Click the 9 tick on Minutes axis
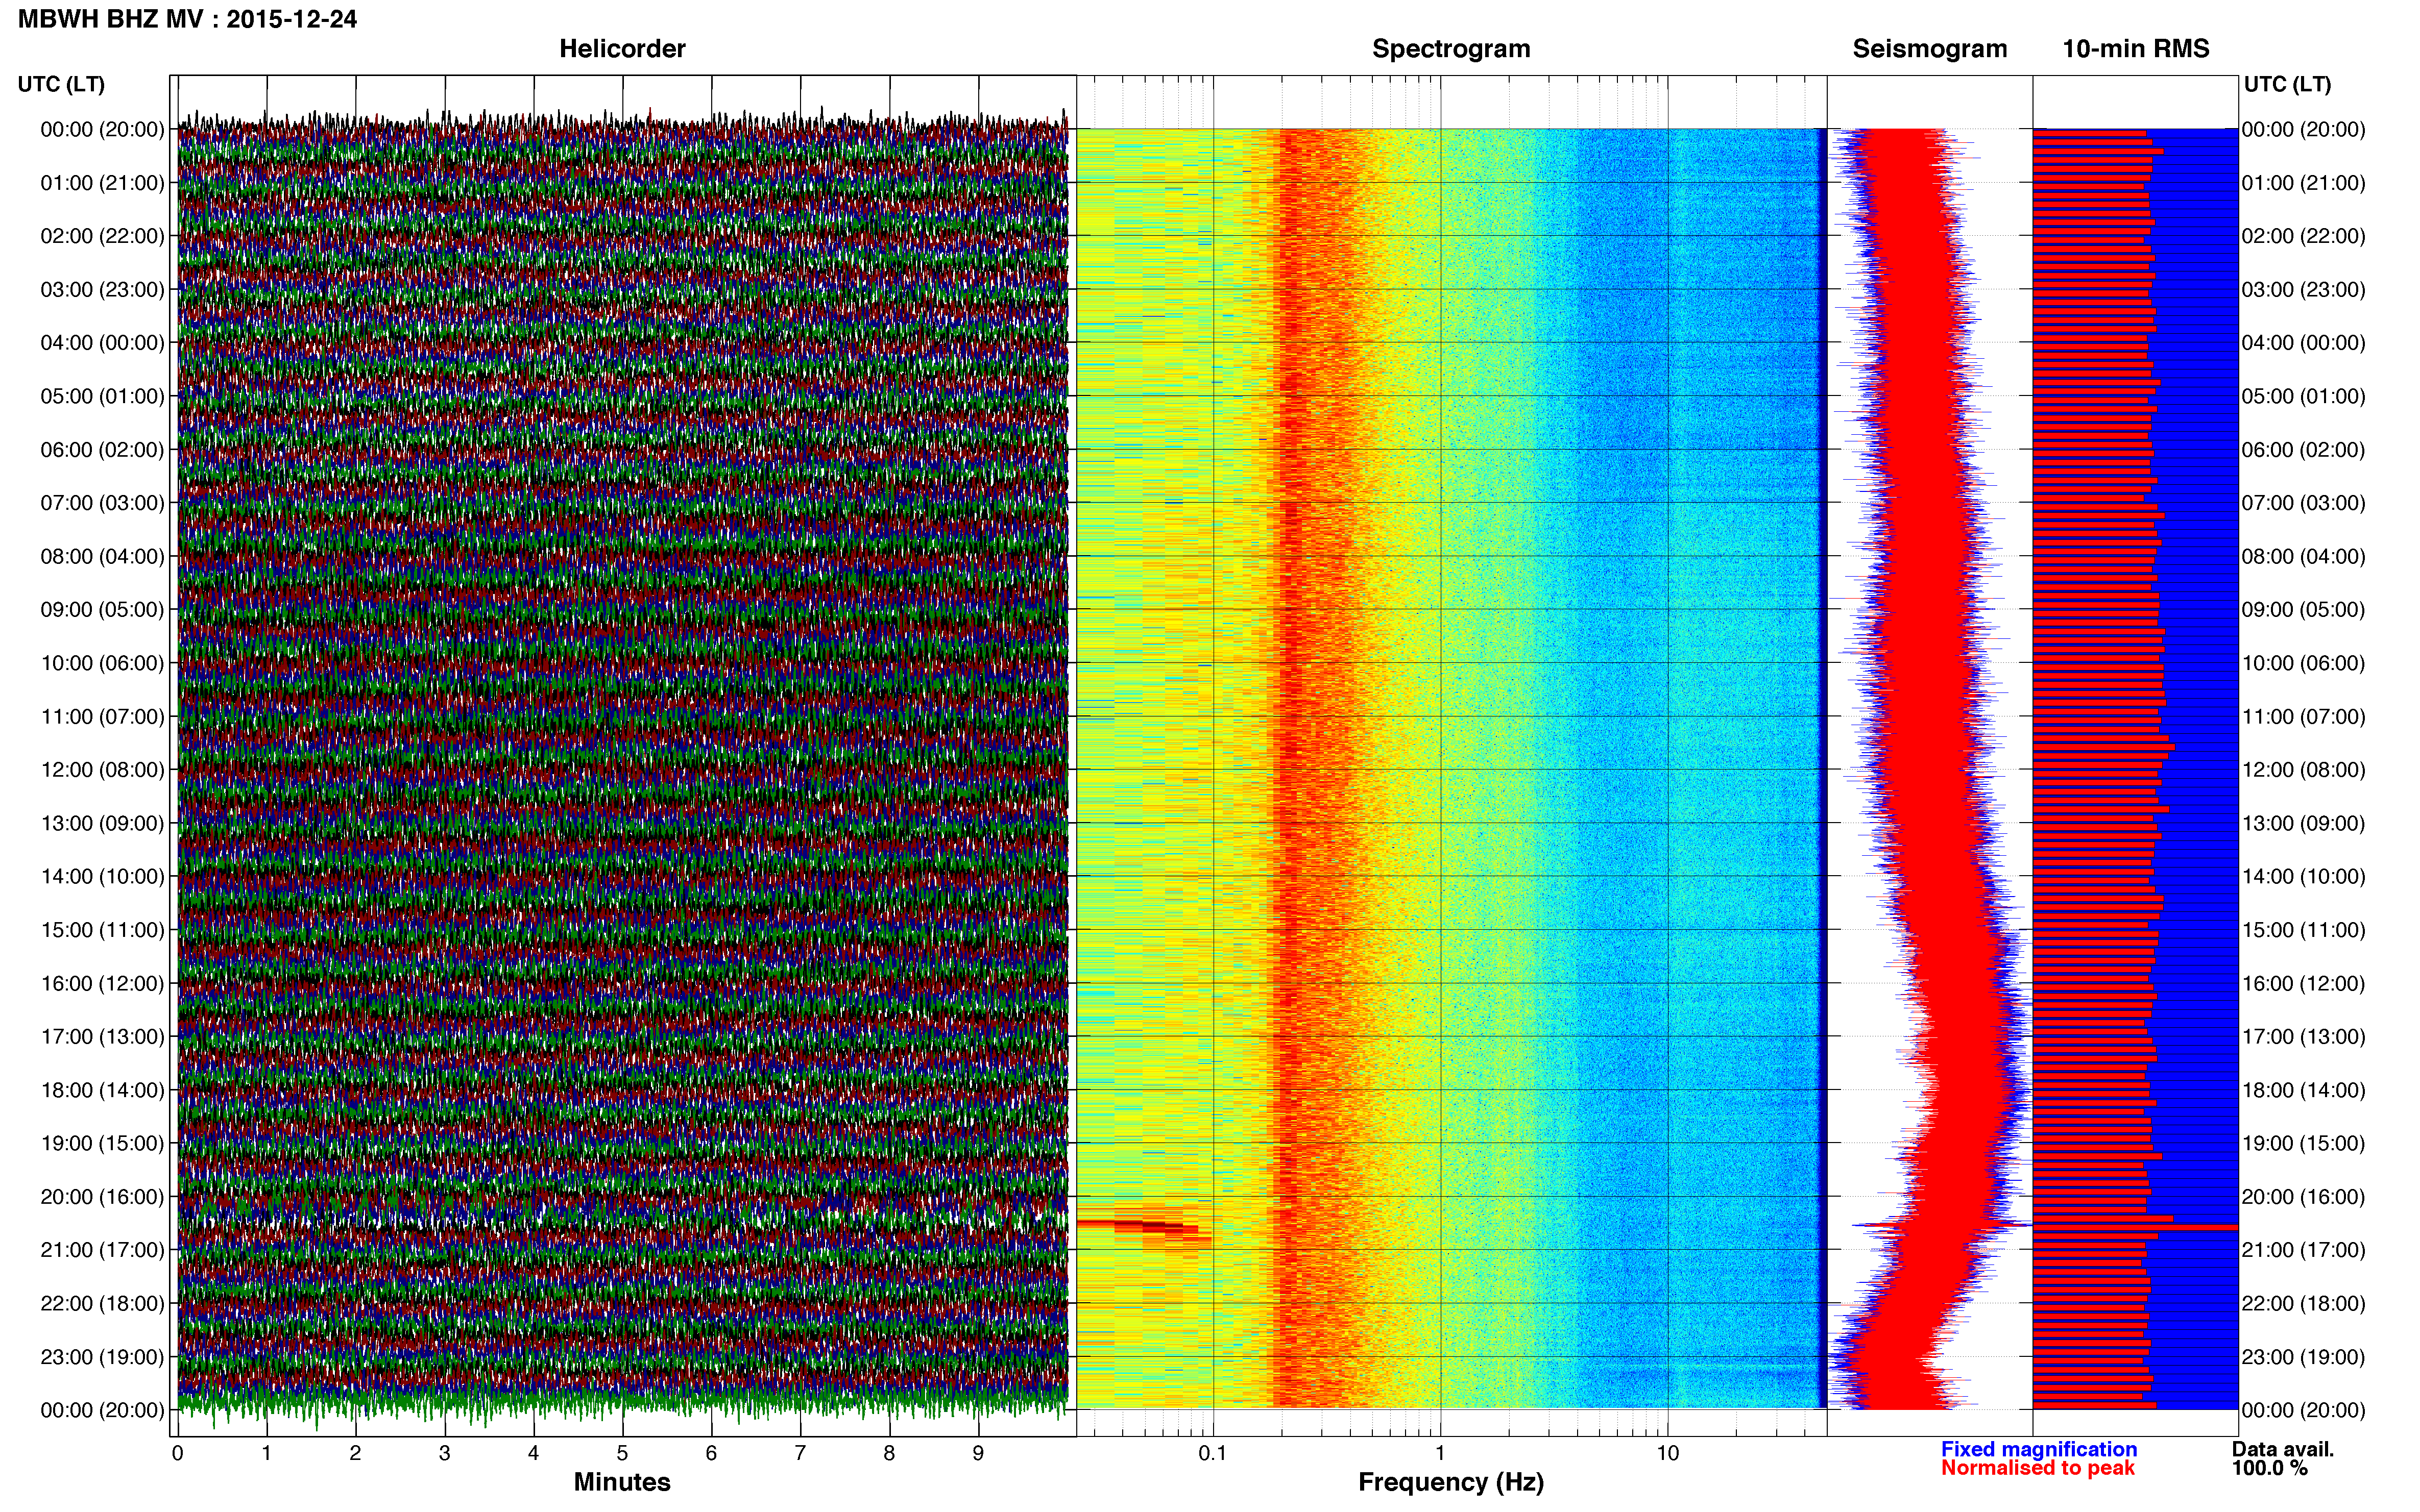 (x=978, y=1453)
